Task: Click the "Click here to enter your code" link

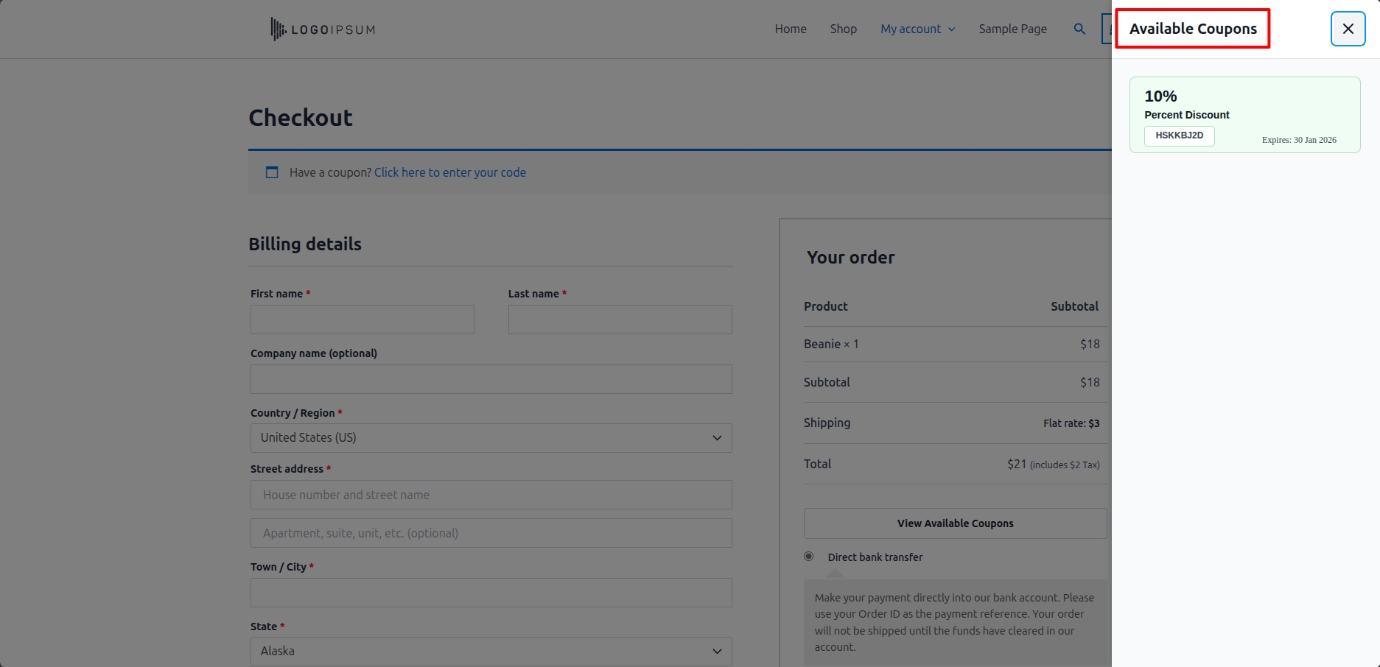Action: pos(449,172)
